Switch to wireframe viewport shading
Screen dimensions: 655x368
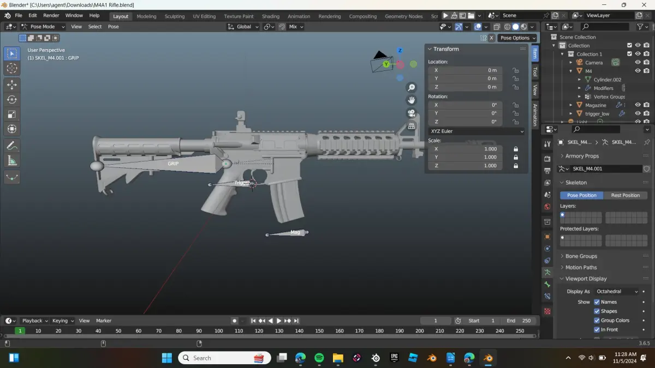click(x=507, y=27)
